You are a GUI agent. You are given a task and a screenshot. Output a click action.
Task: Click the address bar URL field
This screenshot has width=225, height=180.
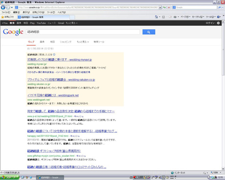(x=87, y=7)
